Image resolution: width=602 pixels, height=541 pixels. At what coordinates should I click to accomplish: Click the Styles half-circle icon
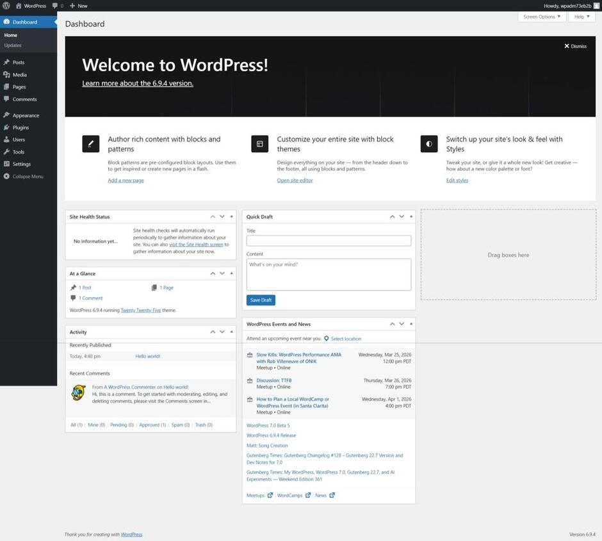pyautogui.click(x=429, y=144)
